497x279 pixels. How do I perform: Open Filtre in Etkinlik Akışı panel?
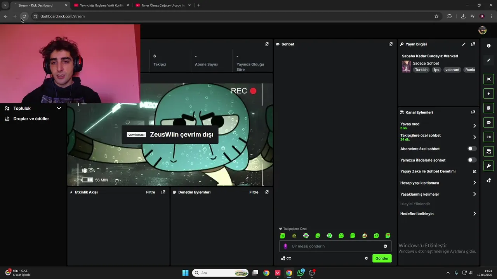(x=150, y=192)
